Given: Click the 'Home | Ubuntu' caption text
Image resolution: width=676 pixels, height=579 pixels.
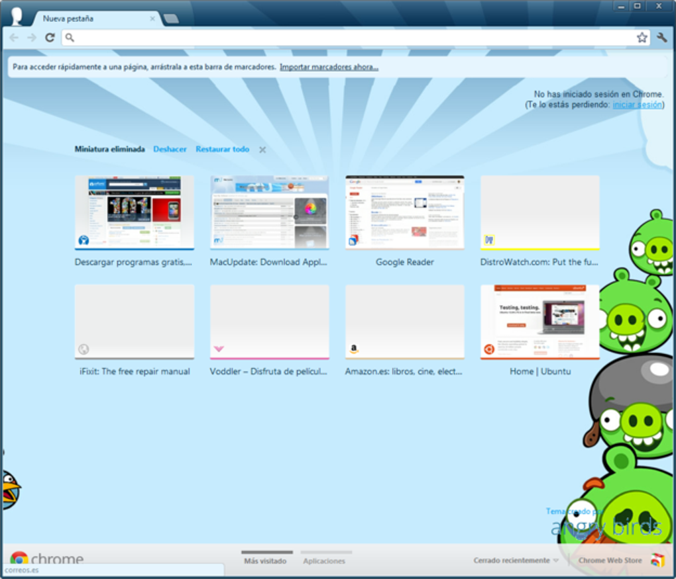Looking at the screenshot, I should coord(540,371).
